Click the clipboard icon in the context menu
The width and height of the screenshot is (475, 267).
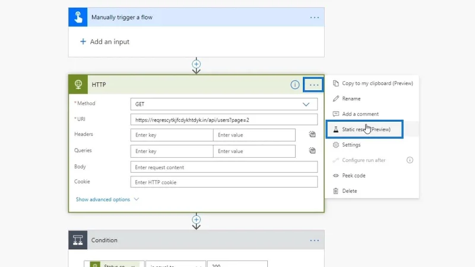tap(335, 83)
